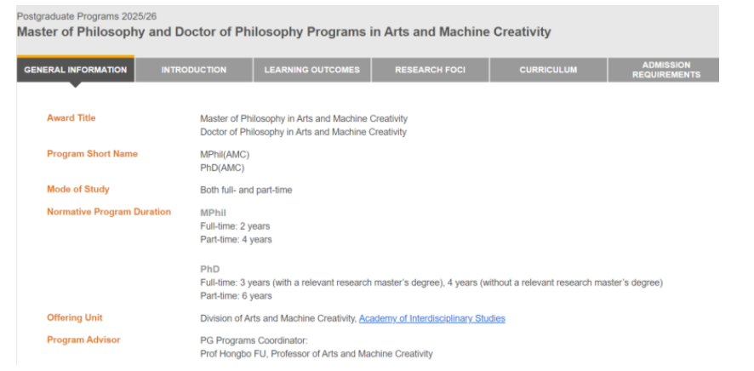Image resolution: width=754 pixels, height=371 pixels.
Task: Select the Mode of Study label
Action: pyautogui.click(x=78, y=189)
